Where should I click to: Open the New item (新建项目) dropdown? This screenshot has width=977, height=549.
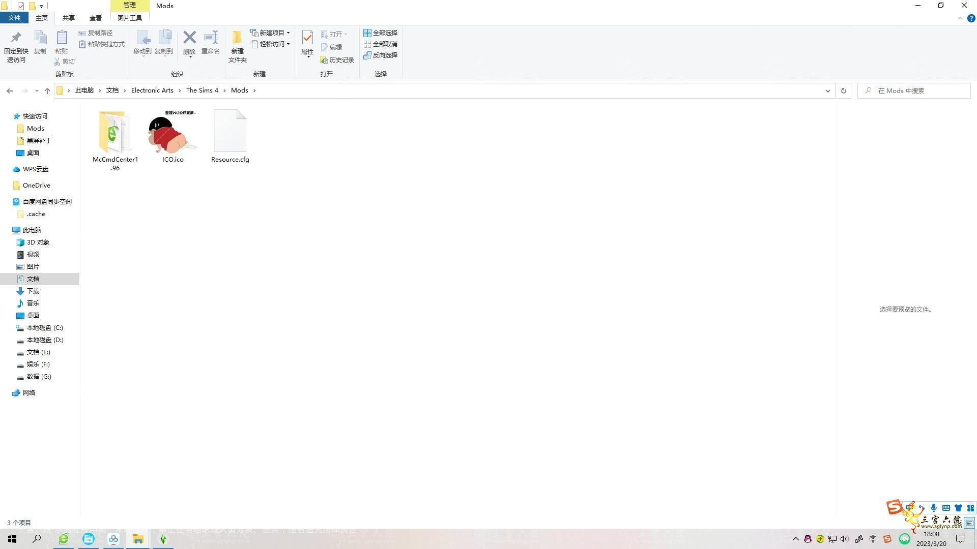click(x=270, y=33)
